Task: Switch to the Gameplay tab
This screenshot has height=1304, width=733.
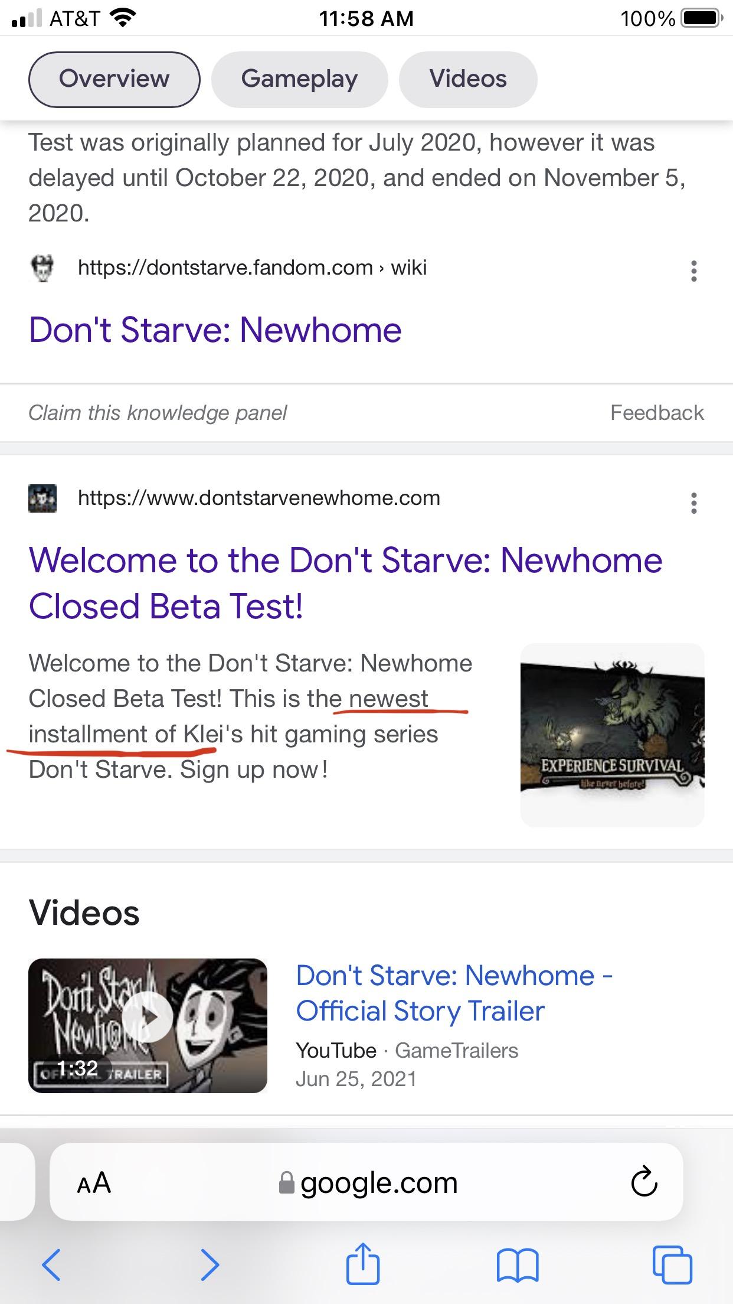Action: [x=299, y=79]
